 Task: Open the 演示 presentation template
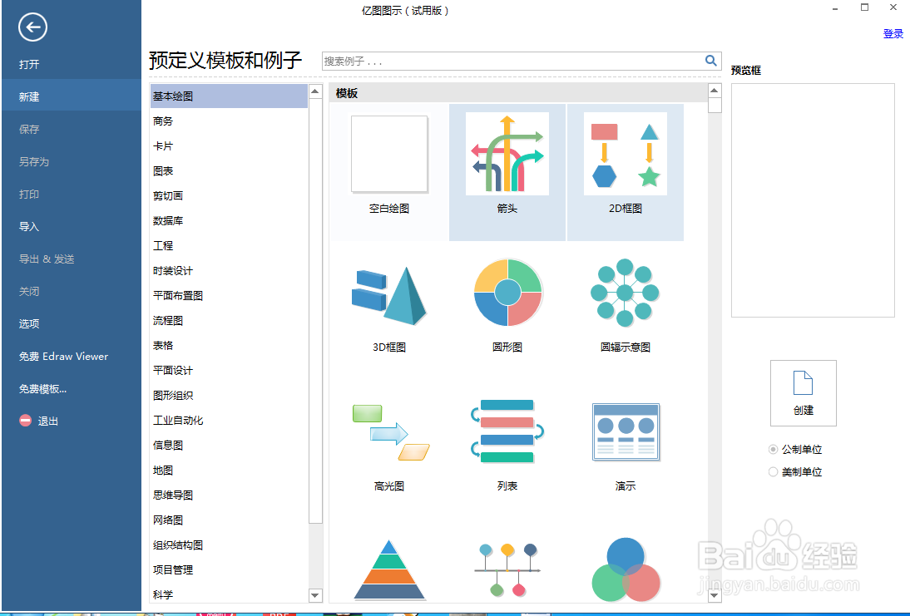[626, 432]
